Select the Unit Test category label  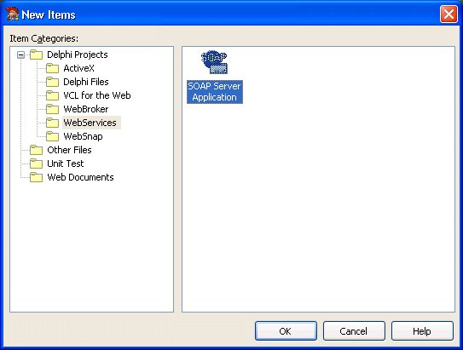pyautogui.click(x=66, y=164)
